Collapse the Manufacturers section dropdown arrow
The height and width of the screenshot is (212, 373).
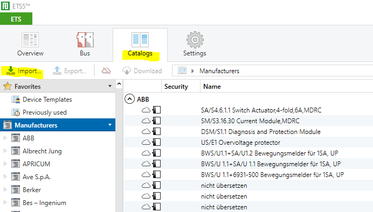click(110, 125)
